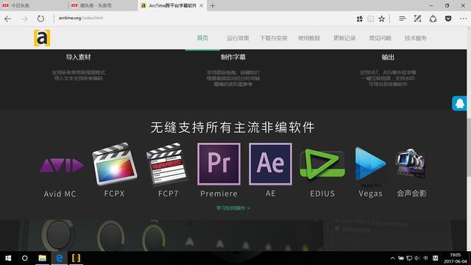Choose the Vegas blue play icon

pyautogui.click(x=370, y=164)
